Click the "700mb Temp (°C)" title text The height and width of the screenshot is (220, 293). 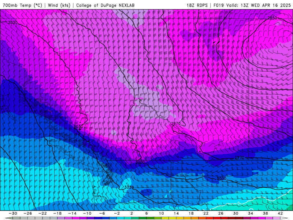click(x=22, y=5)
